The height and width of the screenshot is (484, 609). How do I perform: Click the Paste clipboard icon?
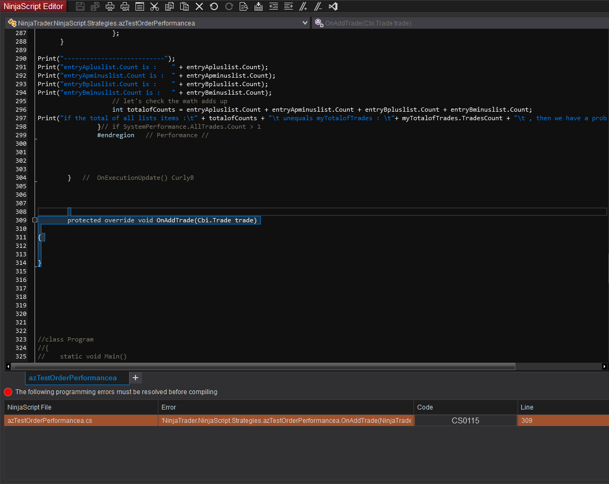point(184,6)
